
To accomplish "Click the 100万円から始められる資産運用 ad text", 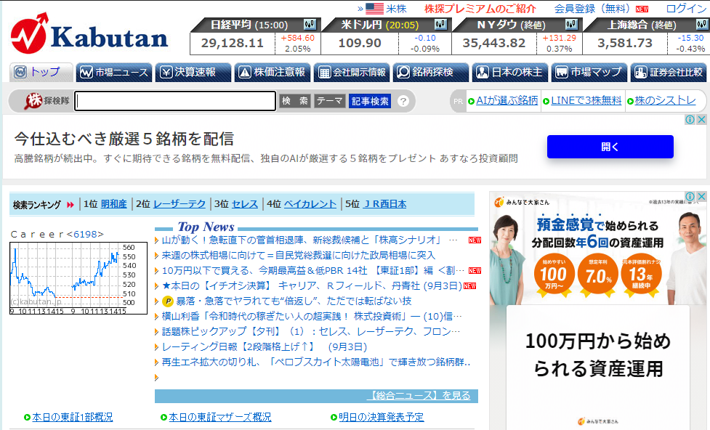I will [598, 355].
